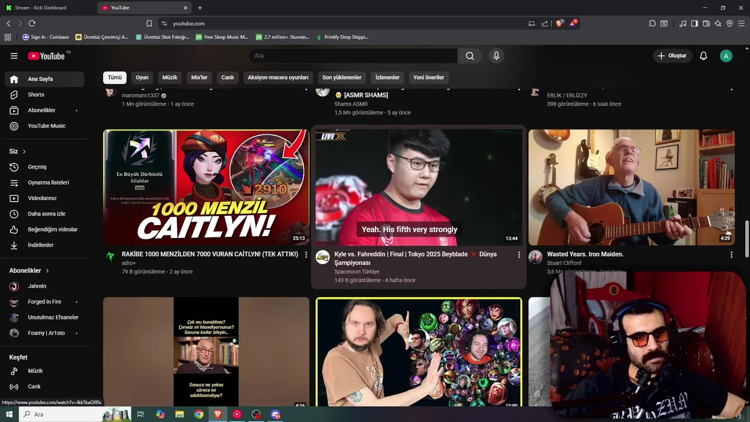The height and width of the screenshot is (422, 750).
Task: Select the İzlenenler chip
Action: [x=387, y=77]
